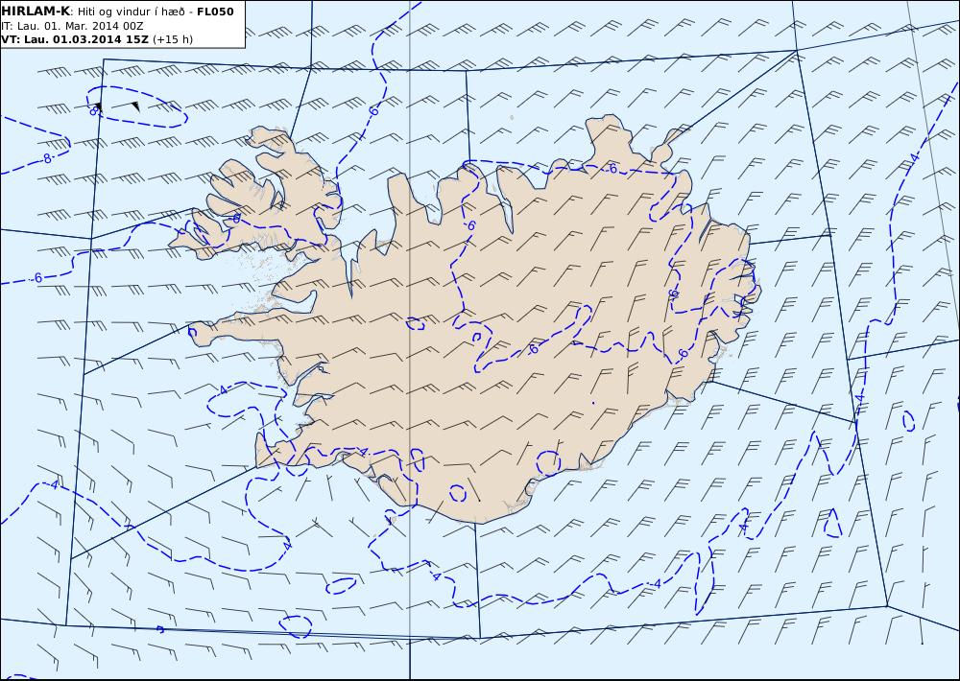Click the "(+15 h)" forecast offset text

pos(173,39)
